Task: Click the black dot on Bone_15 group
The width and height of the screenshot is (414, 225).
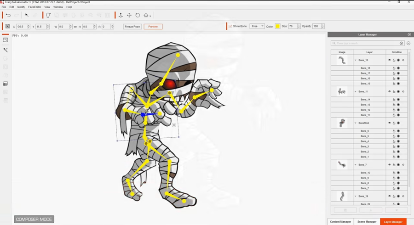Action: [x=398, y=60]
